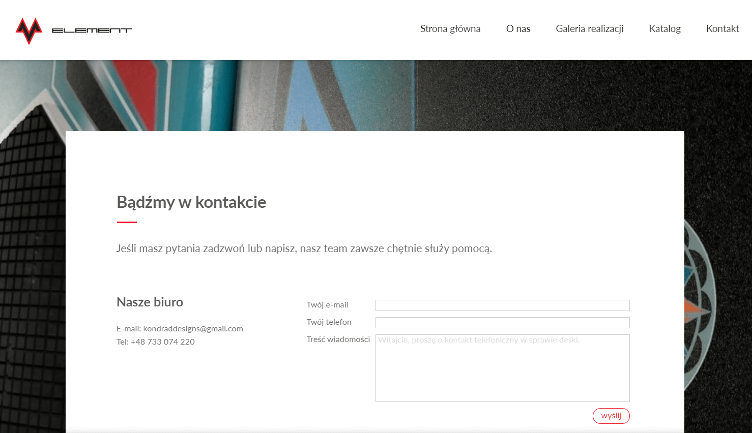Screen dimensions: 752x433
Task: Click the intro sentence about asking questions
Action: point(304,249)
